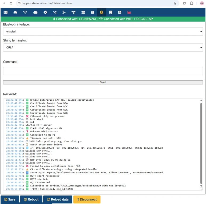
Task: View site information icon in address bar
Action: click(x=19, y=3)
